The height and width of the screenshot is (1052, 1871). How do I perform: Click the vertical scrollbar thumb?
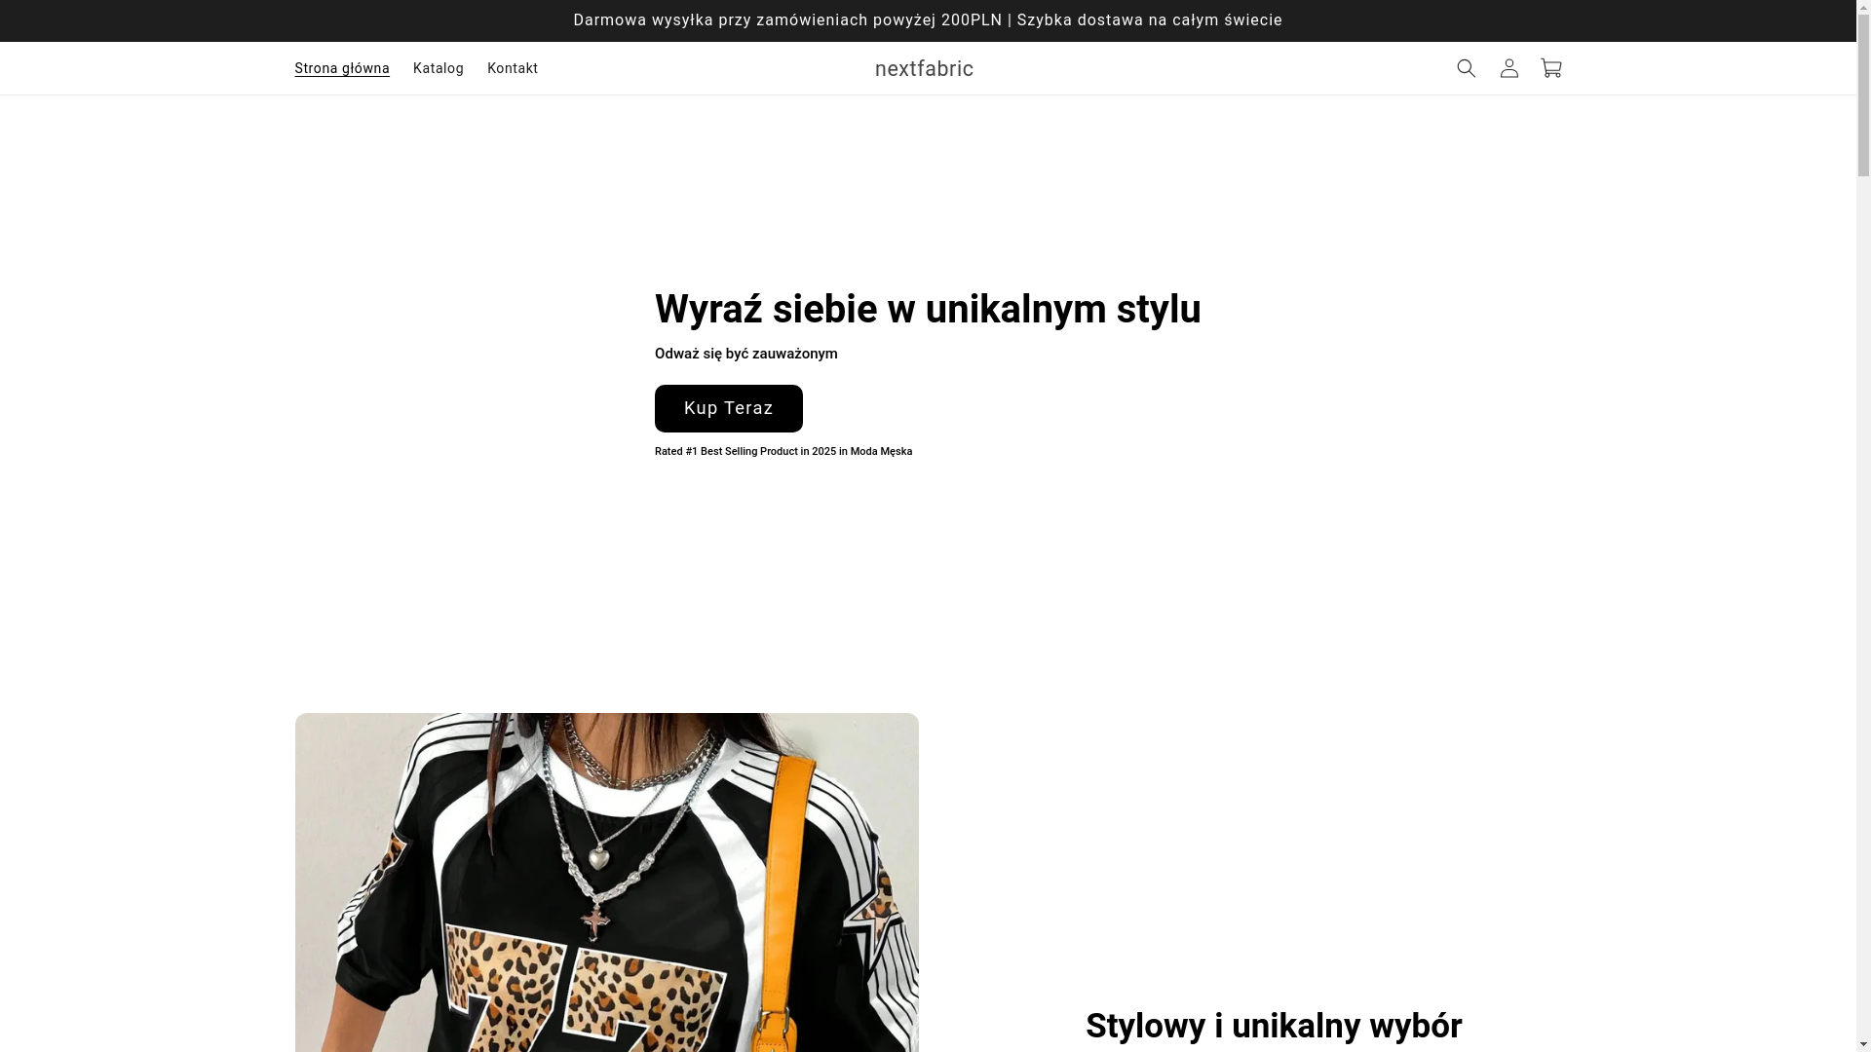pos(1863,97)
